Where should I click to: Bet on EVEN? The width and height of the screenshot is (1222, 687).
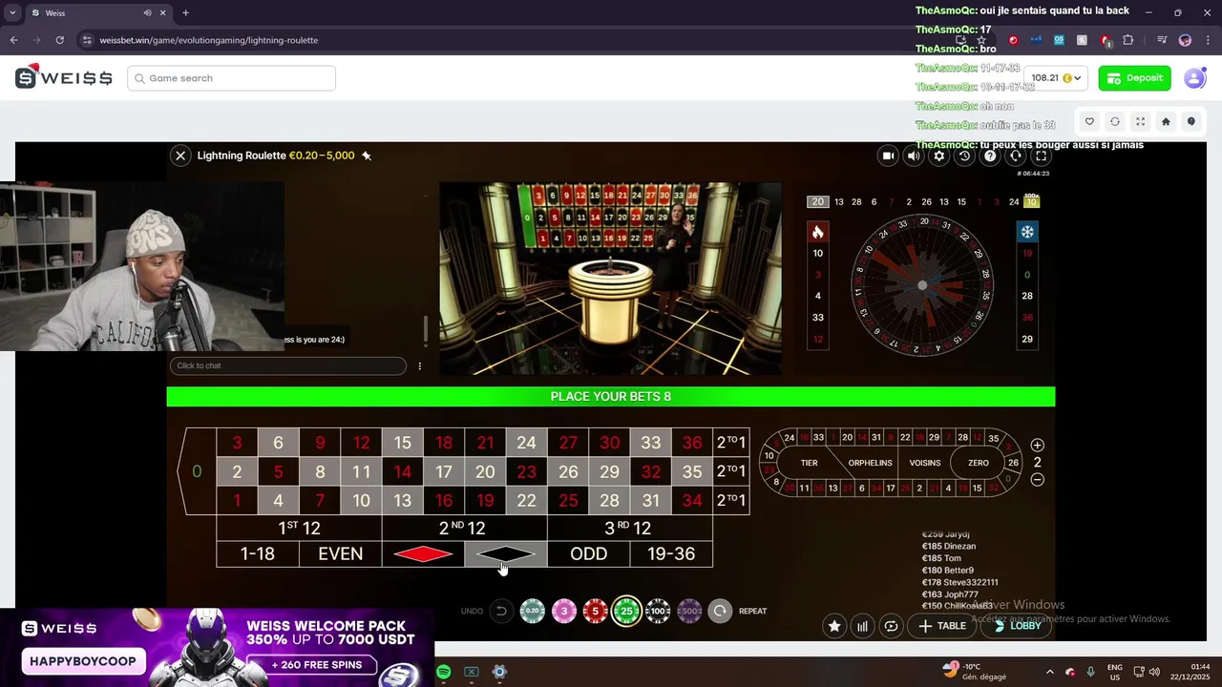tap(340, 554)
